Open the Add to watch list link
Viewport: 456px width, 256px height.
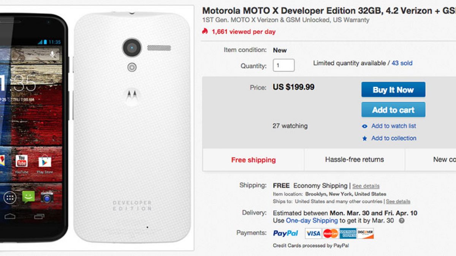point(394,126)
